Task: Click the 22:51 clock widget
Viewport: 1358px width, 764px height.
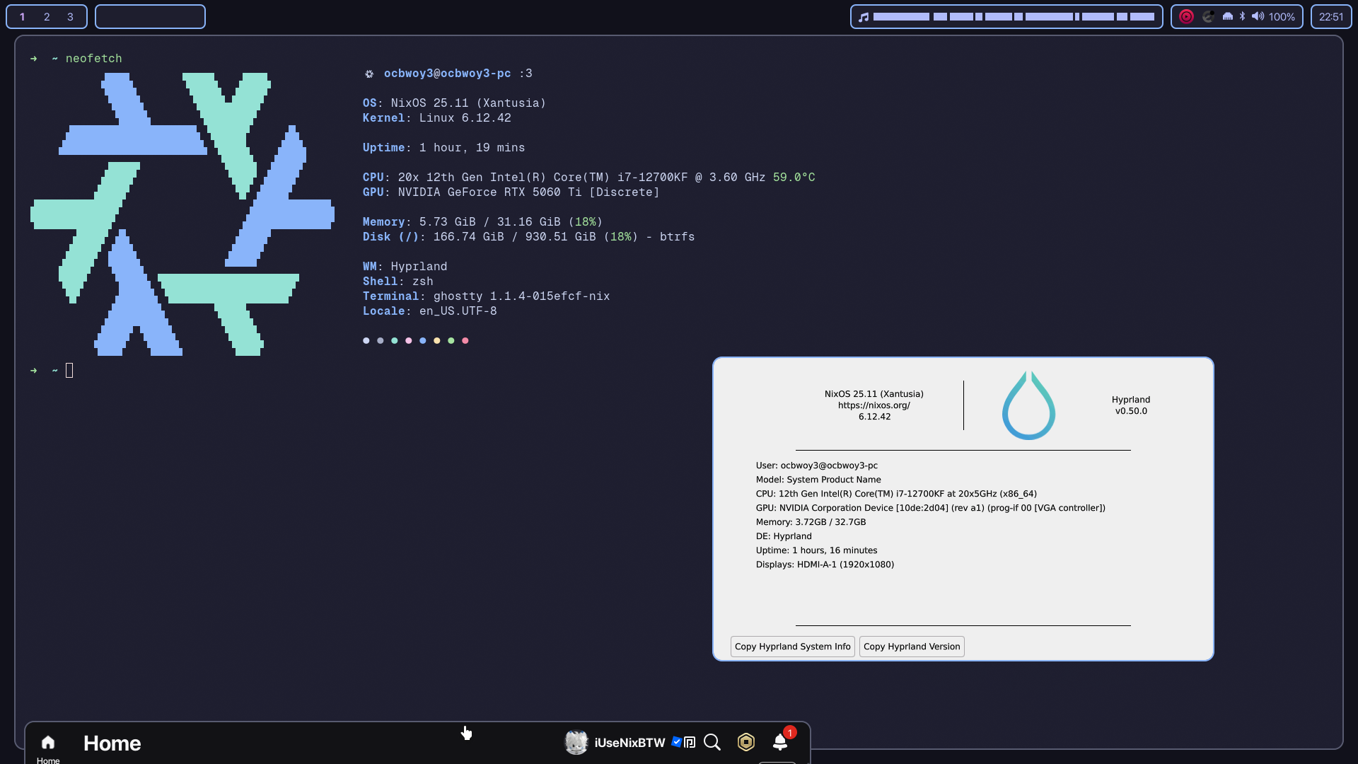Action: [x=1330, y=17]
